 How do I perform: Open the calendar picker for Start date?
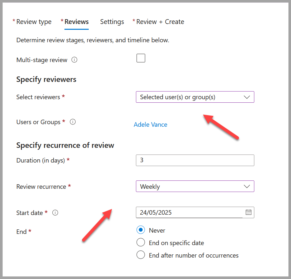(x=248, y=212)
